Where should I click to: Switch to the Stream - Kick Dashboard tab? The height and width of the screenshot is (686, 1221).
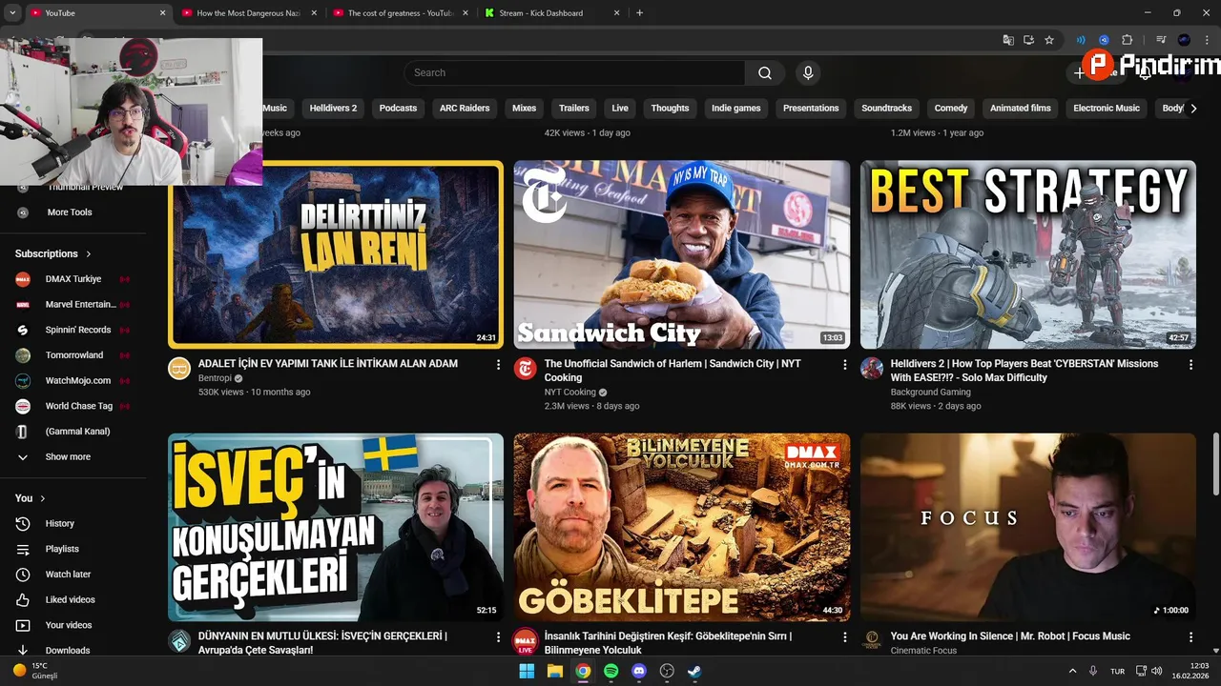click(x=551, y=12)
